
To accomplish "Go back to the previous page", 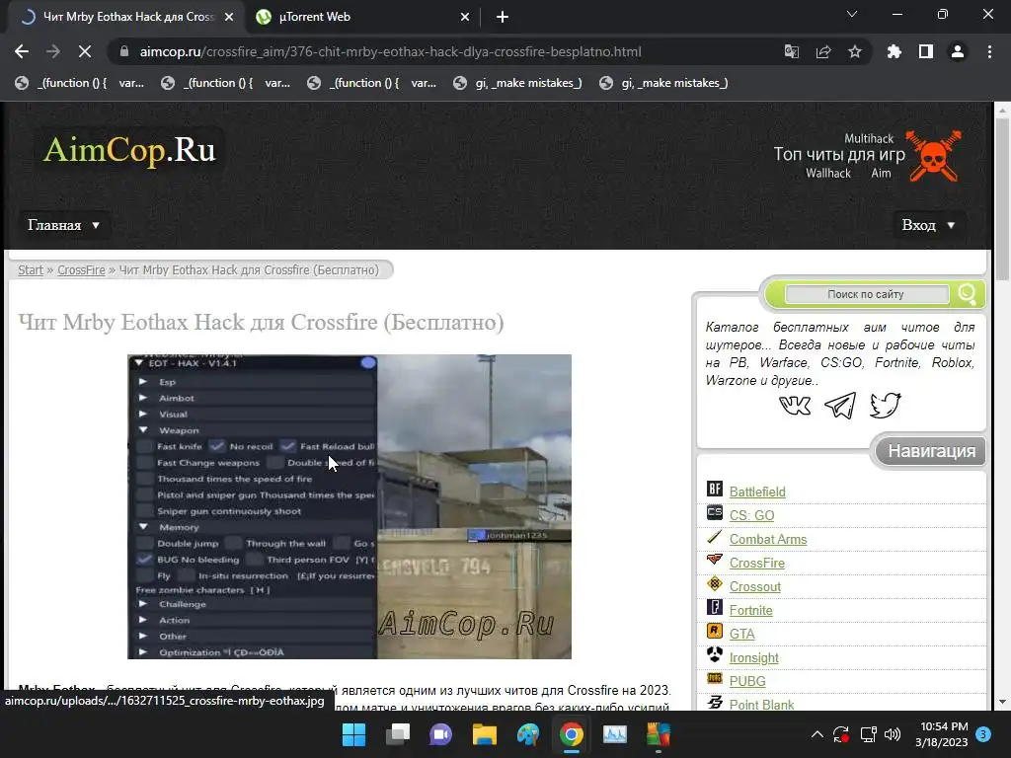I will (22, 51).
